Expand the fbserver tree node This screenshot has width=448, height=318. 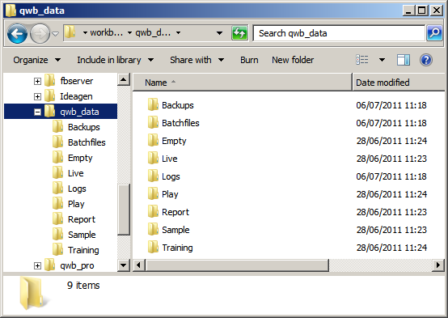pos(37,81)
